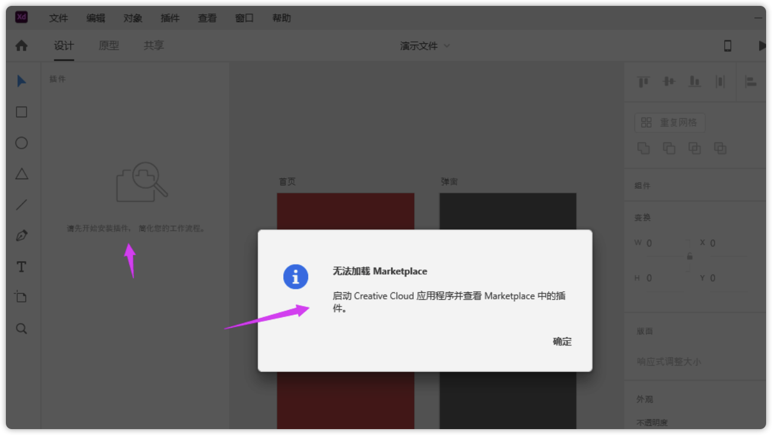
Task: Click the 重复网格 button
Action: 669,123
